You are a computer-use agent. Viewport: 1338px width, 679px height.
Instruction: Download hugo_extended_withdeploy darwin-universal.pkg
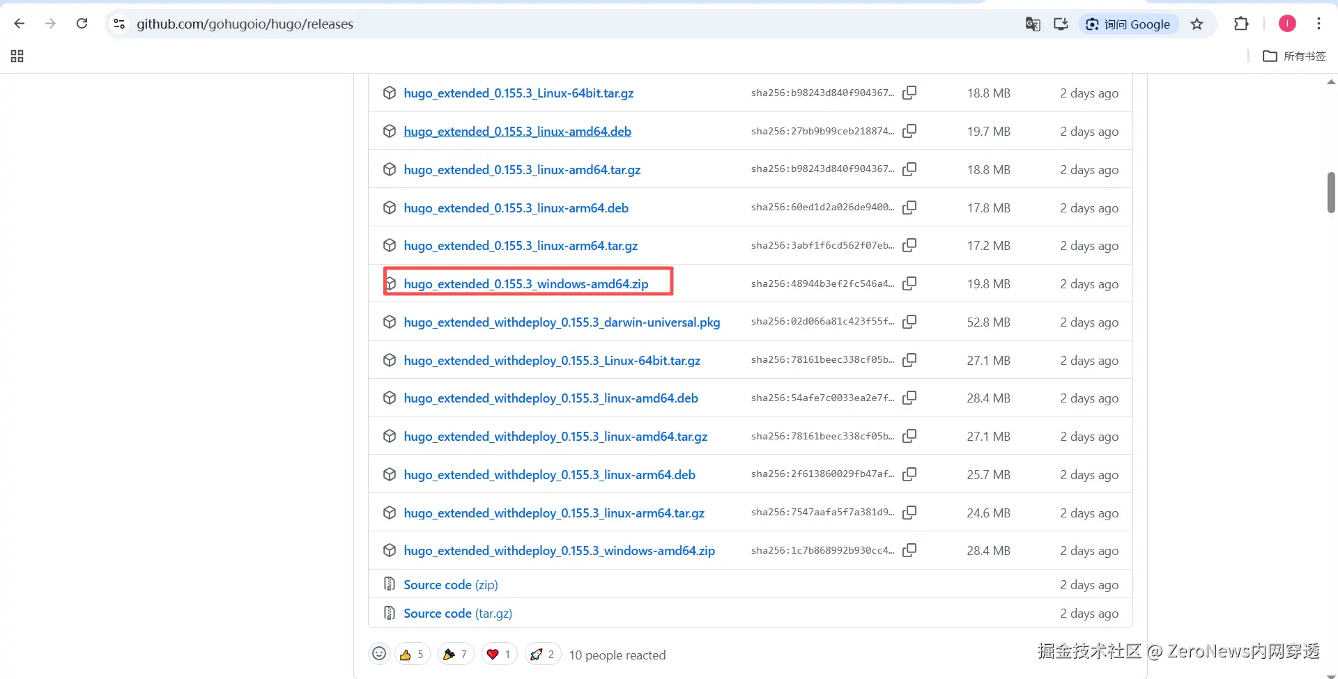[562, 322]
